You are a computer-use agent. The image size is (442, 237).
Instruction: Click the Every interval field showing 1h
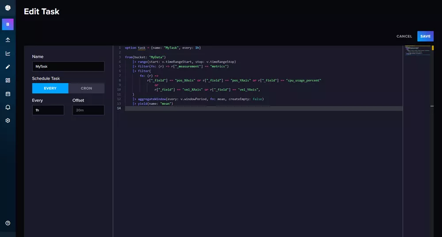tap(48, 110)
